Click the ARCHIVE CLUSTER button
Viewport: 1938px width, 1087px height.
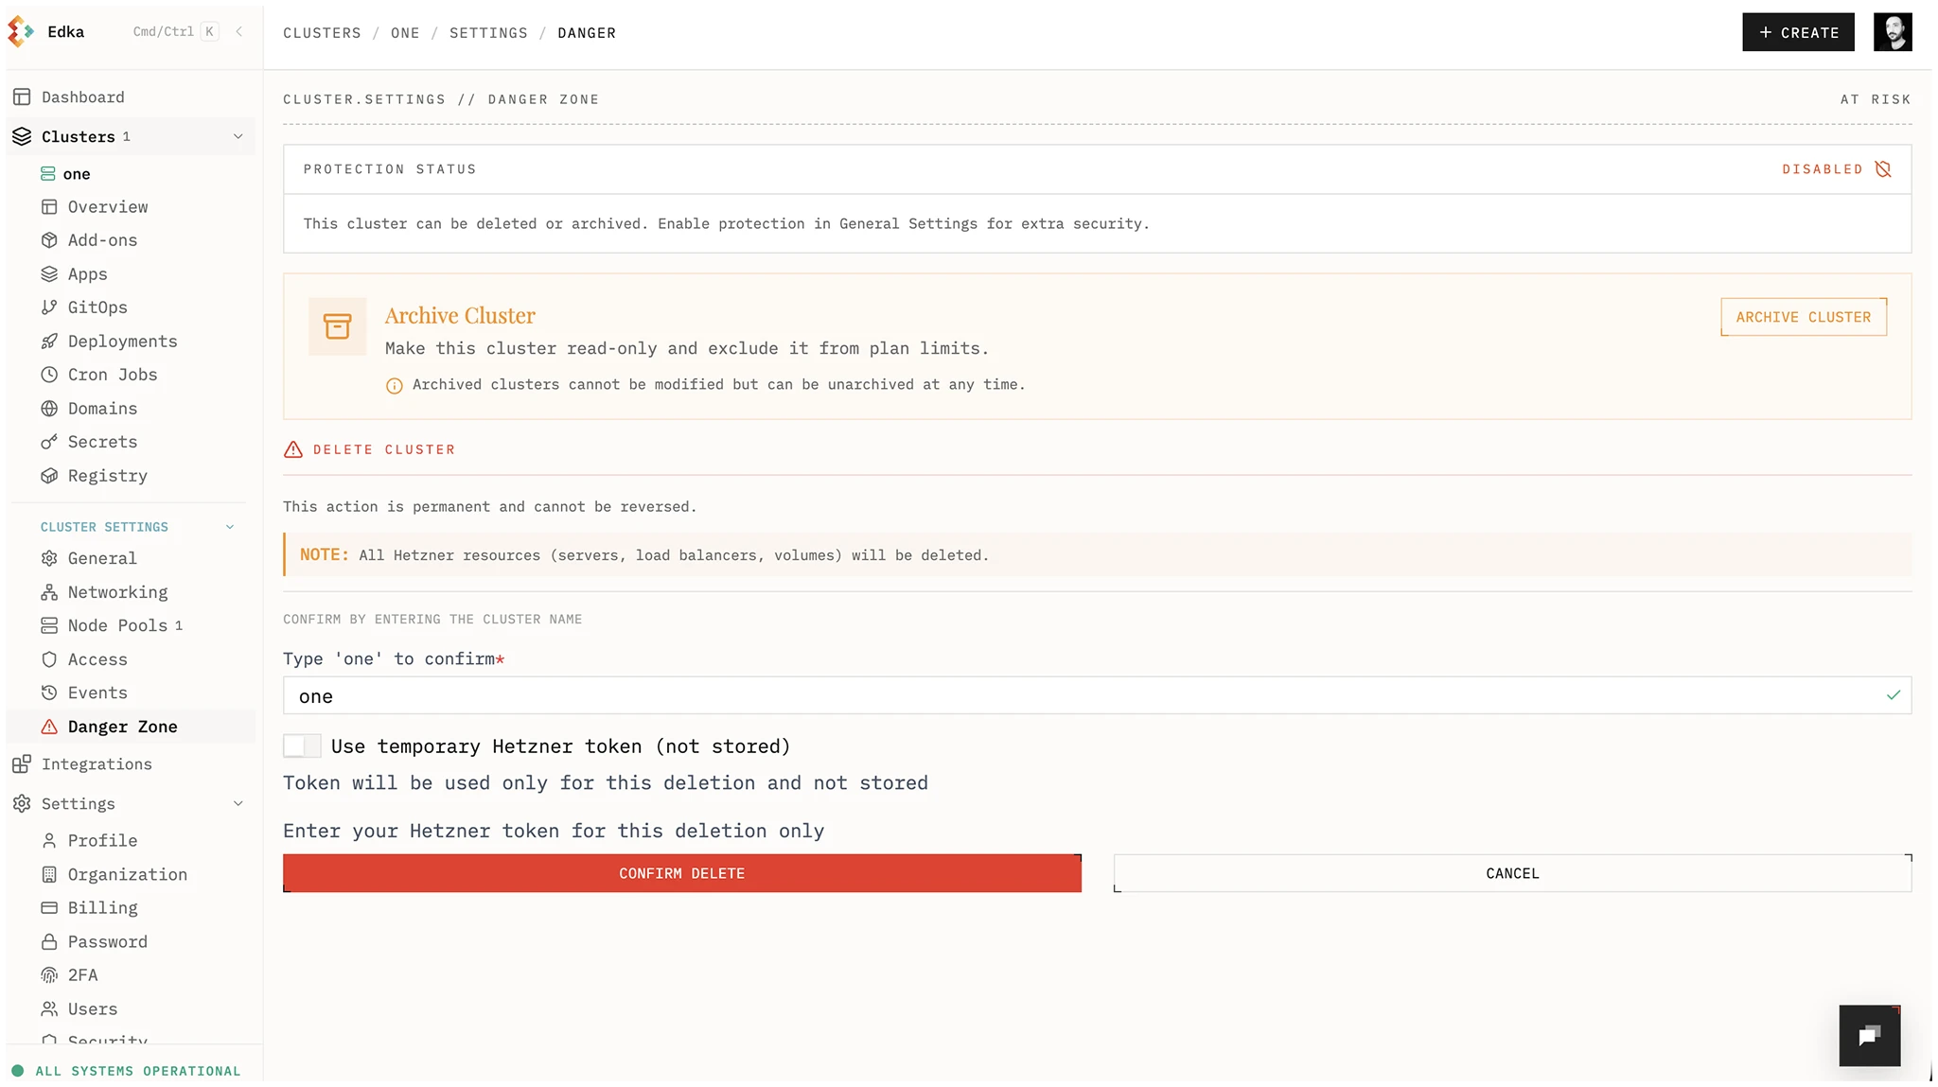click(1802, 317)
